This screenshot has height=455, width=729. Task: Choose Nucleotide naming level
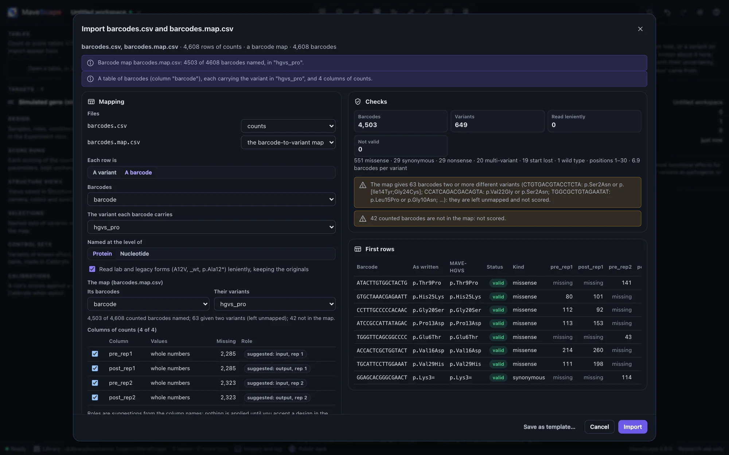click(x=135, y=254)
